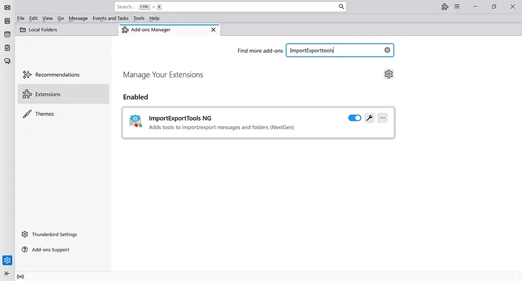Open the gear tools menu for extensions
This screenshot has width=522, height=281.
point(389,74)
